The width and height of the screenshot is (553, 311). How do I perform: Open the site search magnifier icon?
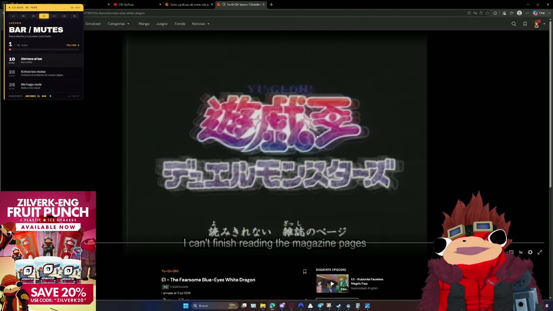(x=514, y=24)
